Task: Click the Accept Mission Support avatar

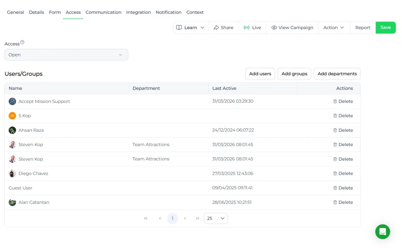Action: coord(12,101)
